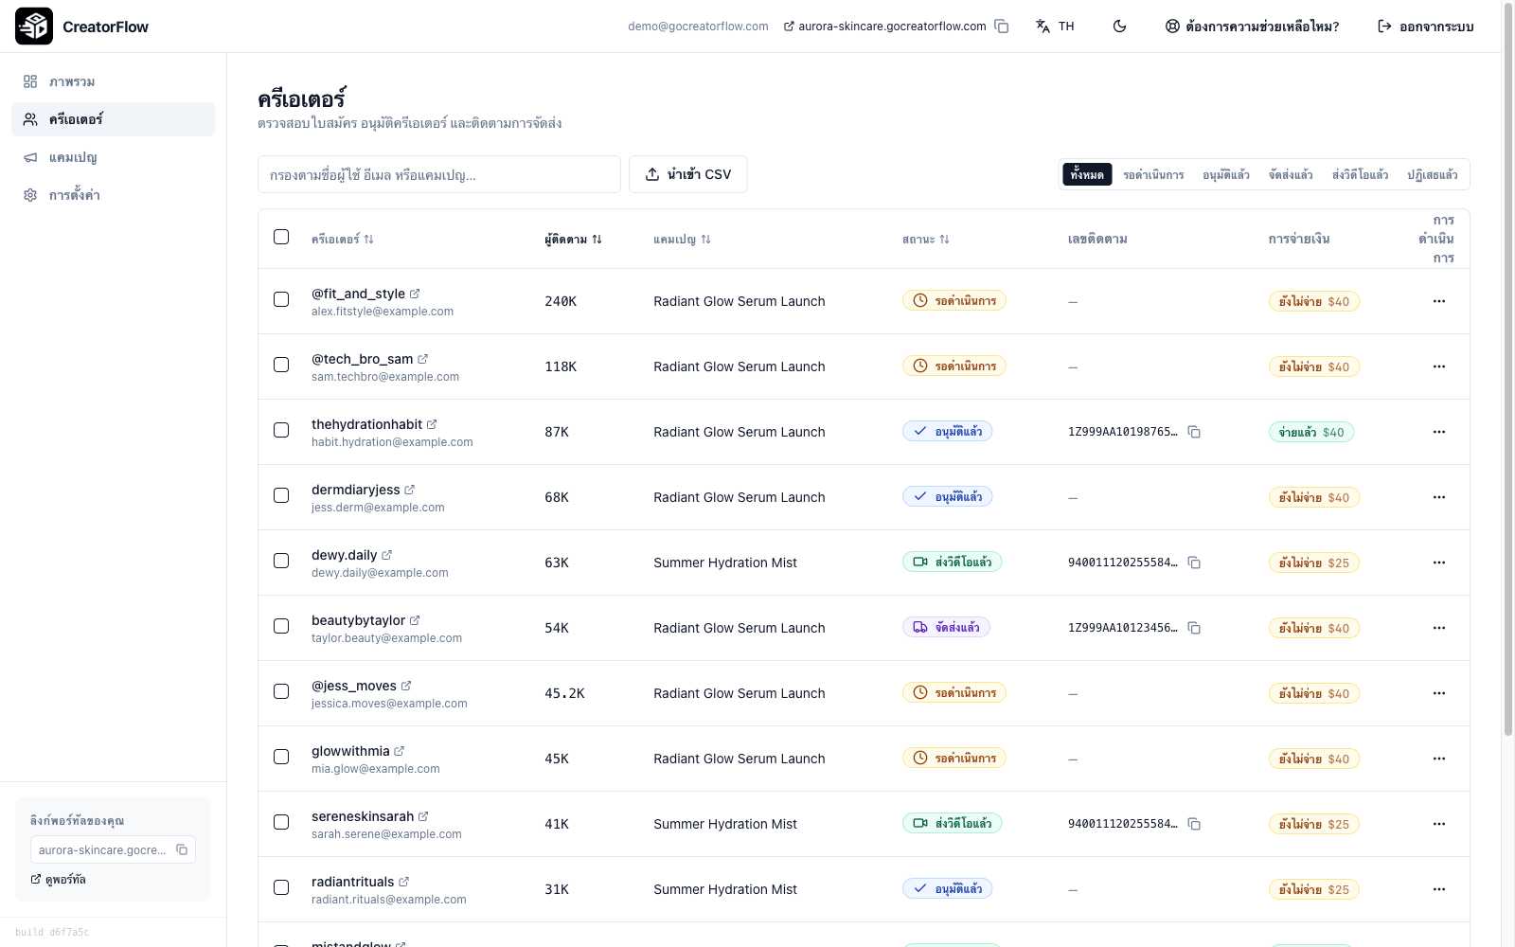Select the จัดส่งแล้ว filter tab

(x=1291, y=175)
